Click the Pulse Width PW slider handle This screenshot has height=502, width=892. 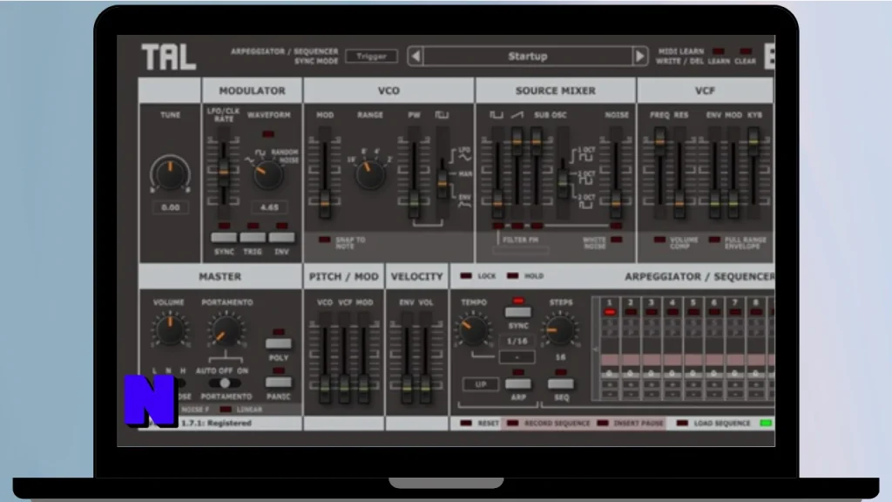(x=414, y=202)
